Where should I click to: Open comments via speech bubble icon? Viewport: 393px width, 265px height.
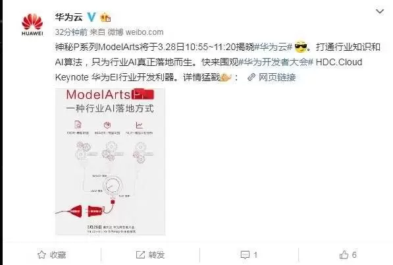click(245, 255)
